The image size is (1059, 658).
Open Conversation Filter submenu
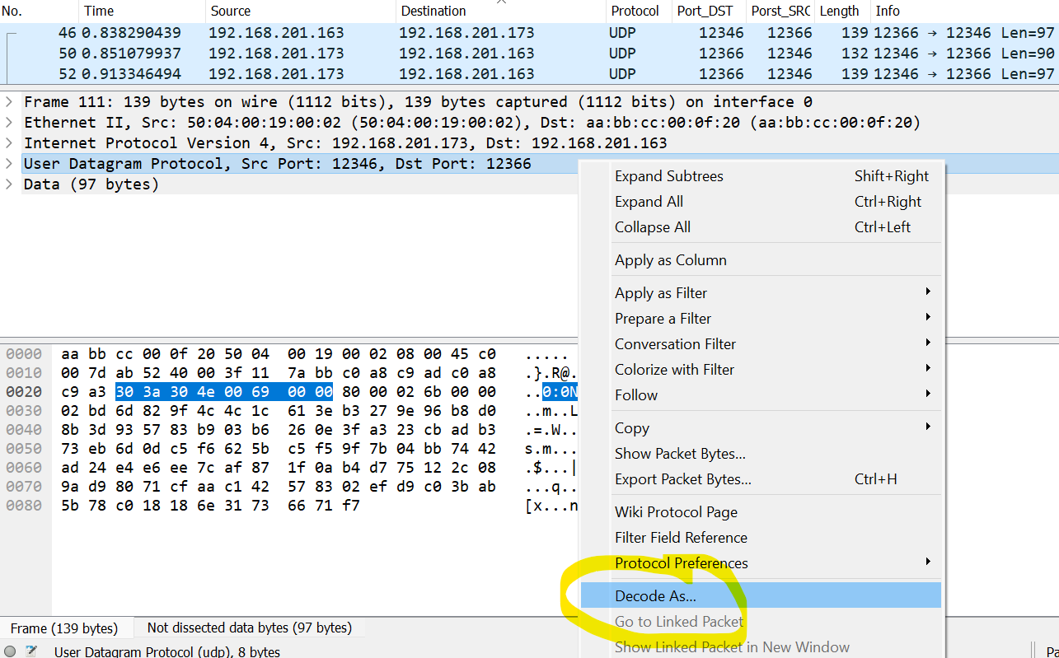pos(761,344)
